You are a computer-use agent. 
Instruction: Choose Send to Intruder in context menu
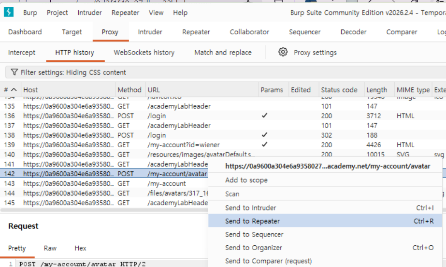[x=325, y=208]
